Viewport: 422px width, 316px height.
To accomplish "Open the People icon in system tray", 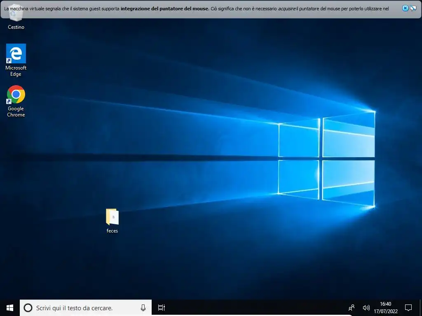I will (352, 308).
